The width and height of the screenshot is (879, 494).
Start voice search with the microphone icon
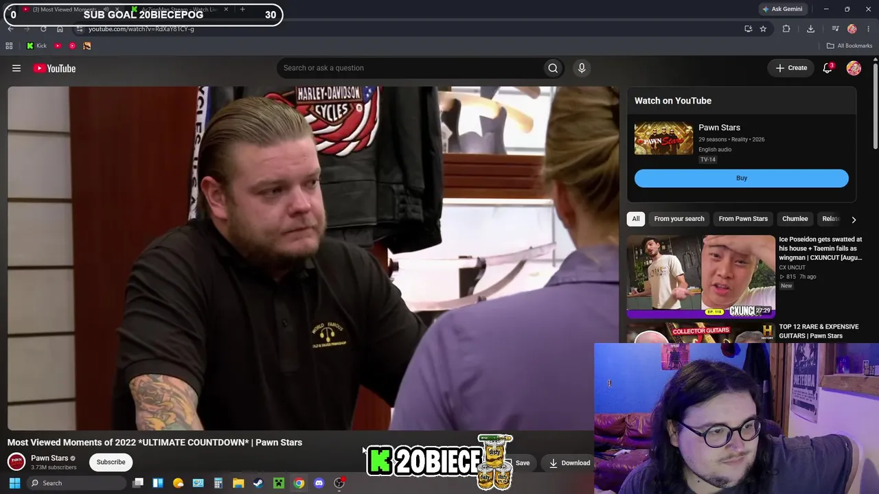click(582, 68)
